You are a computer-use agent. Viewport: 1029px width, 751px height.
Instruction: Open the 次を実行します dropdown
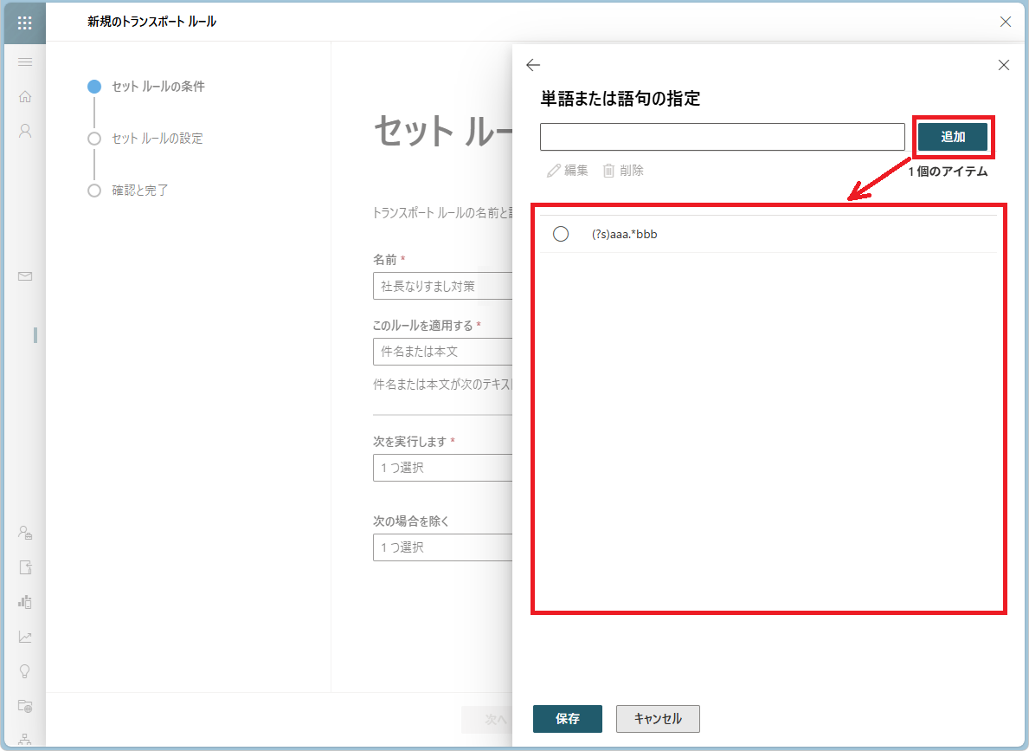point(442,468)
